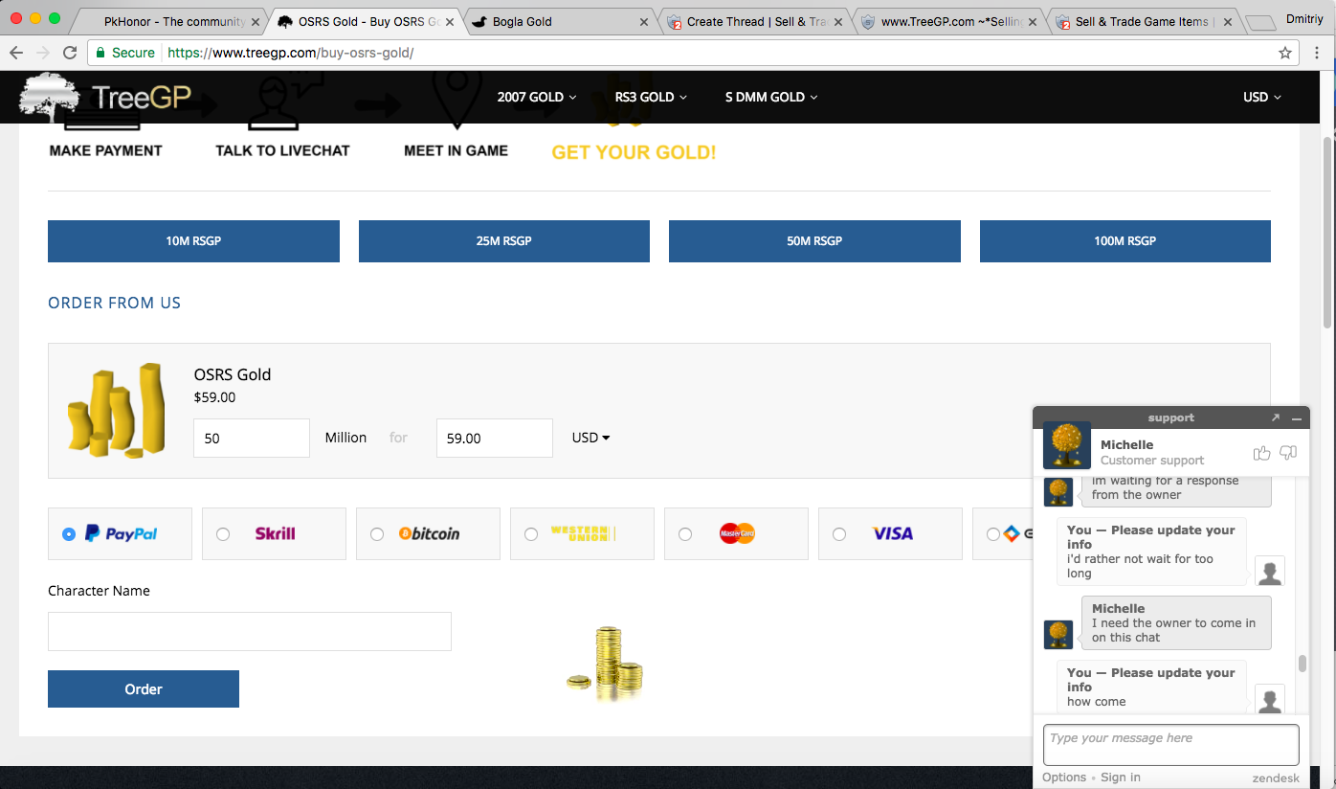Give thumbs down rating to Michelle
Image resolution: width=1336 pixels, height=789 pixels.
(1288, 452)
